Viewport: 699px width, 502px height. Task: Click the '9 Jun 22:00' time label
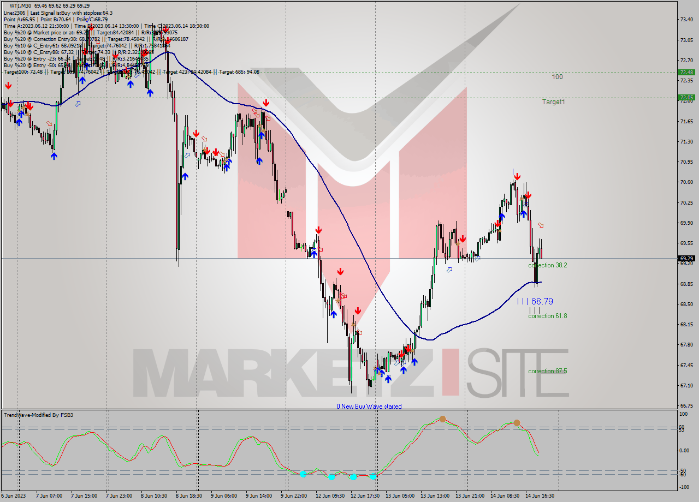click(294, 496)
